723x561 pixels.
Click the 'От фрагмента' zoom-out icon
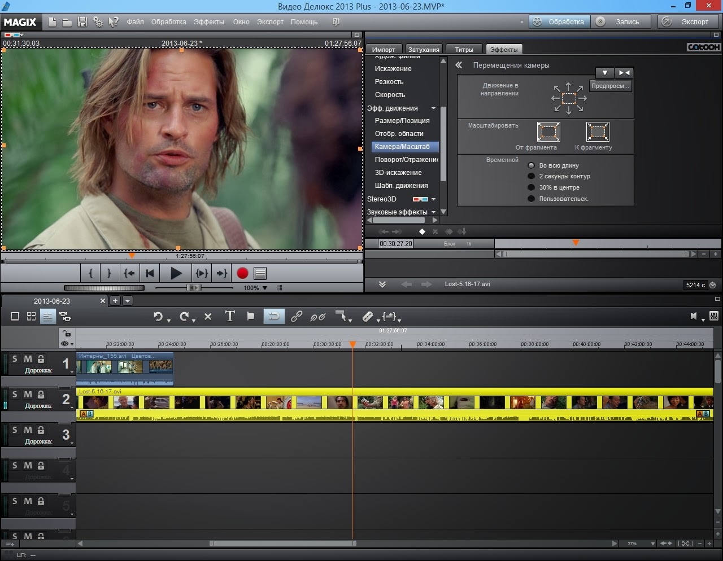[548, 132]
